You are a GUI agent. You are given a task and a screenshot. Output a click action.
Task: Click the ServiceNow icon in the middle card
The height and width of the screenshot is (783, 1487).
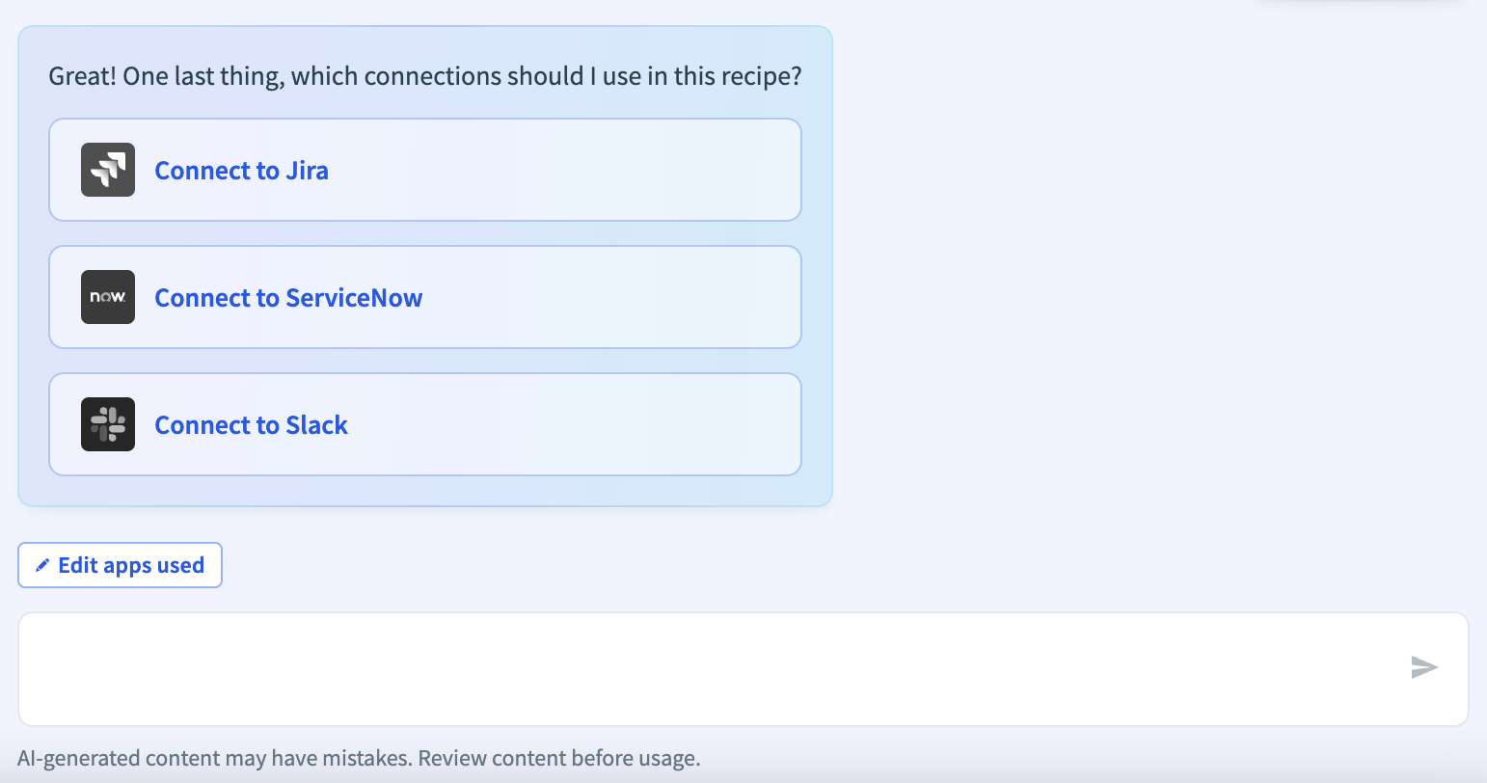pyautogui.click(x=107, y=297)
